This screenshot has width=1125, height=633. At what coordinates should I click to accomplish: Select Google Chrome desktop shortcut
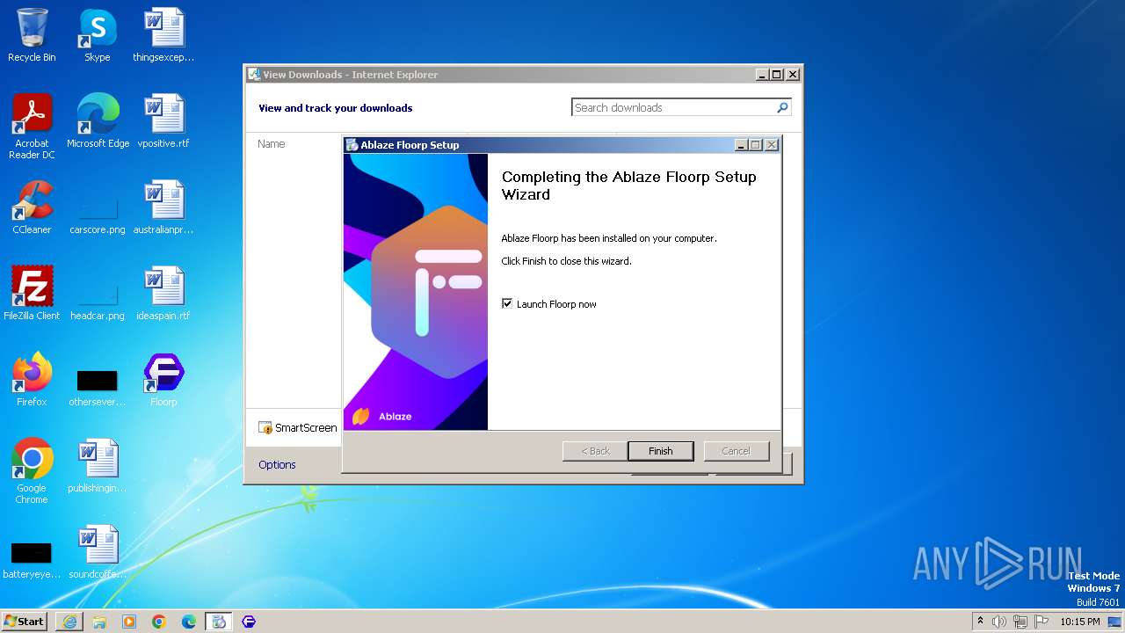32,471
